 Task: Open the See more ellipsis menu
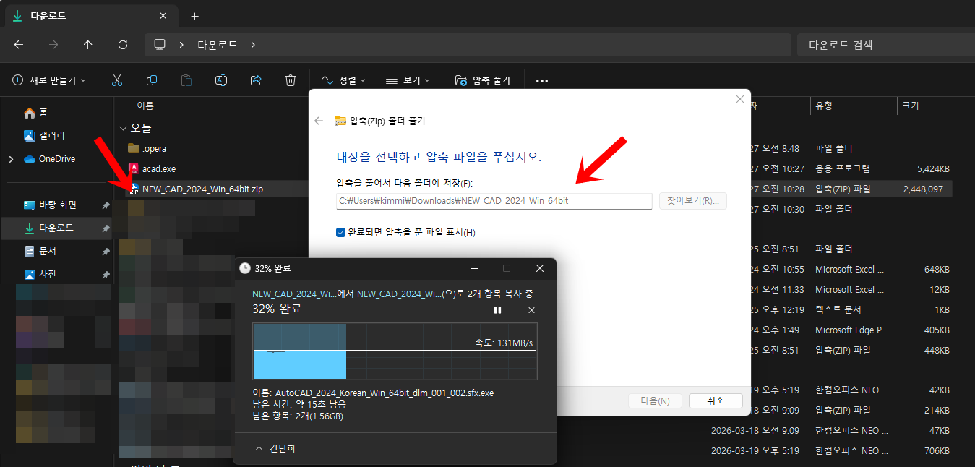[542, 81]
